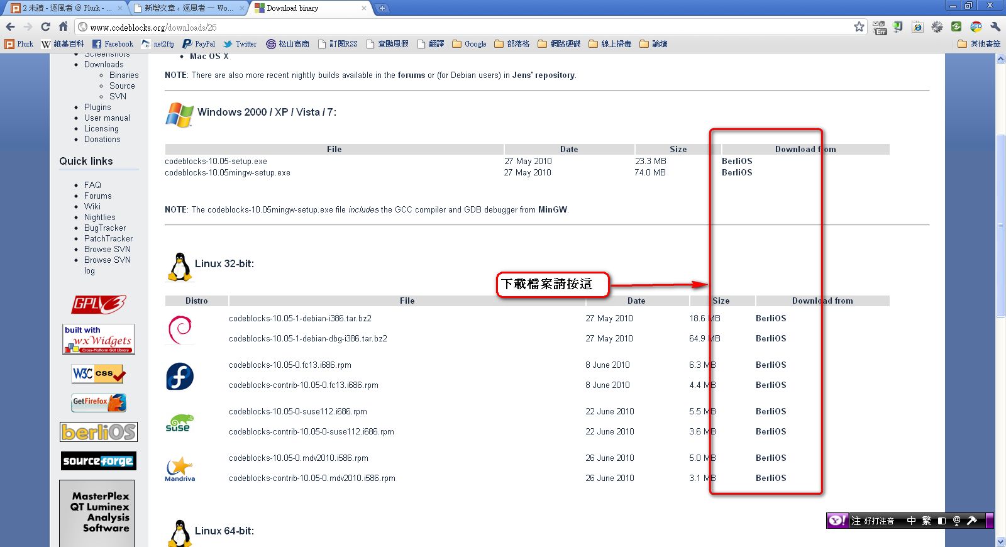
Task: Open the Plurk bookmark
Action: click(x=19, y=43)
